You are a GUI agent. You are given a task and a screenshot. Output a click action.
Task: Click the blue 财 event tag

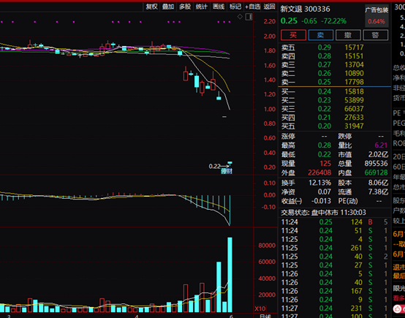tap(230, 171)
